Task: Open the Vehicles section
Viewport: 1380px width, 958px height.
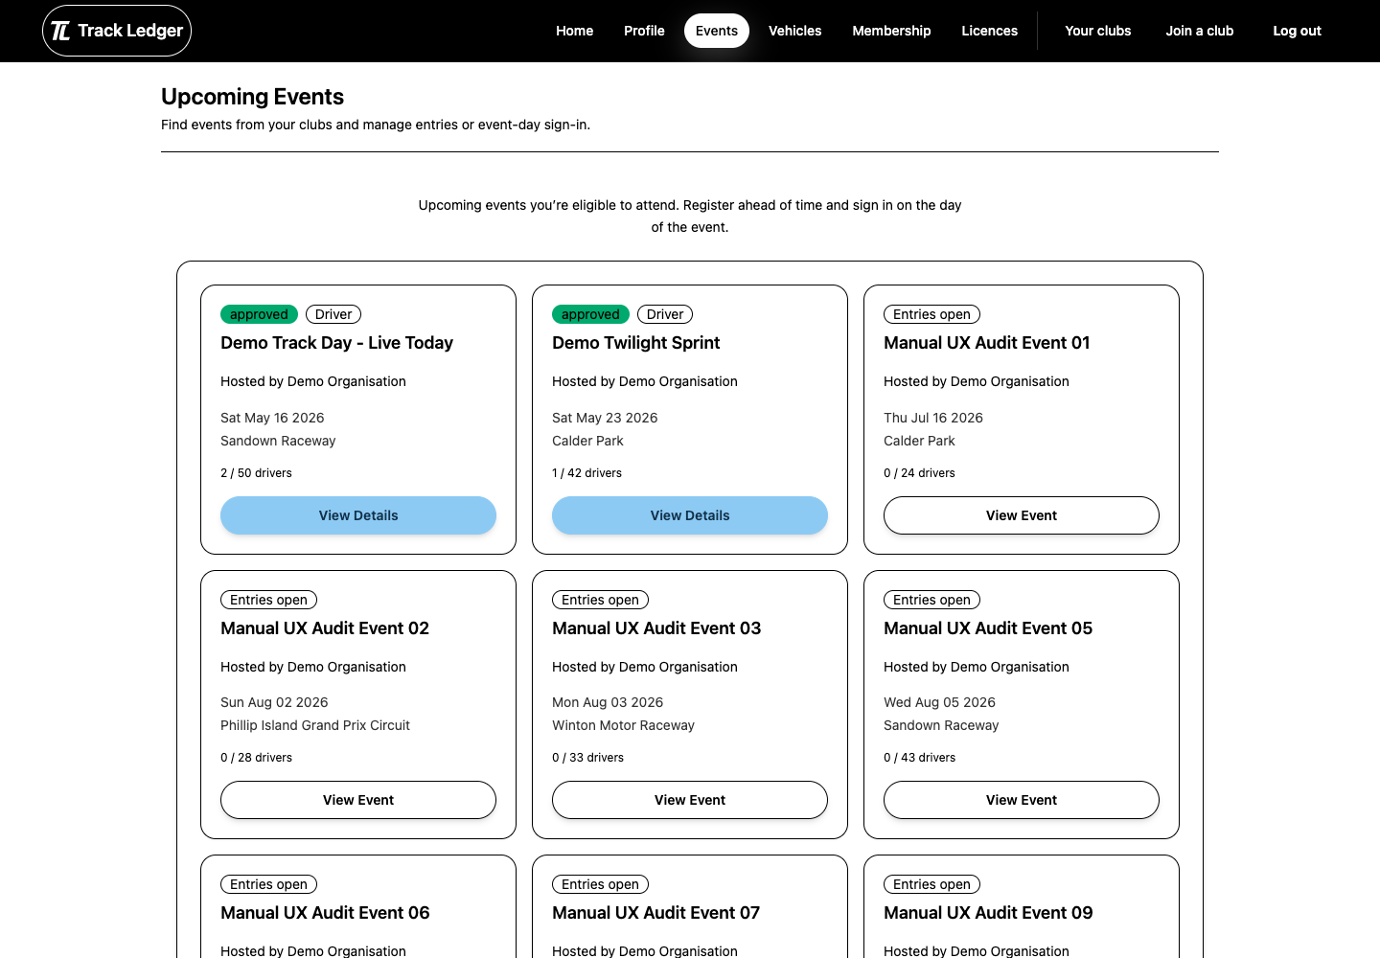Action: [794, 31]
